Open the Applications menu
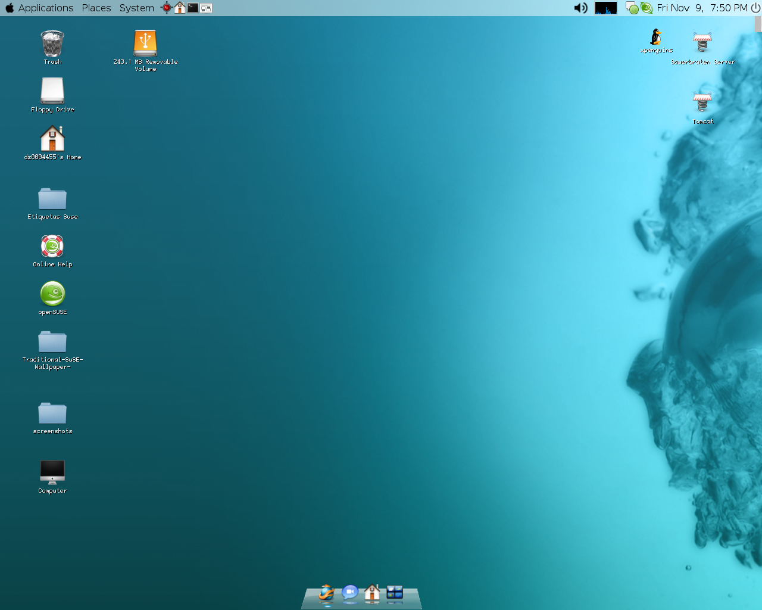This screenshot has width=762, height=610. pyautogui.click(x=46, y=8)
